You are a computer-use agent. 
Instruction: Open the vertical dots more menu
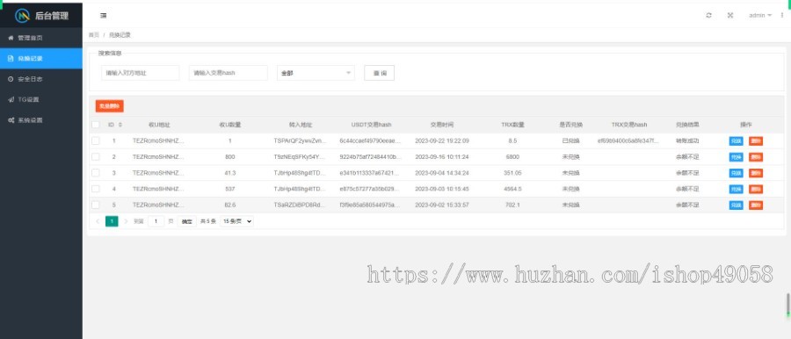pos(782,16)
